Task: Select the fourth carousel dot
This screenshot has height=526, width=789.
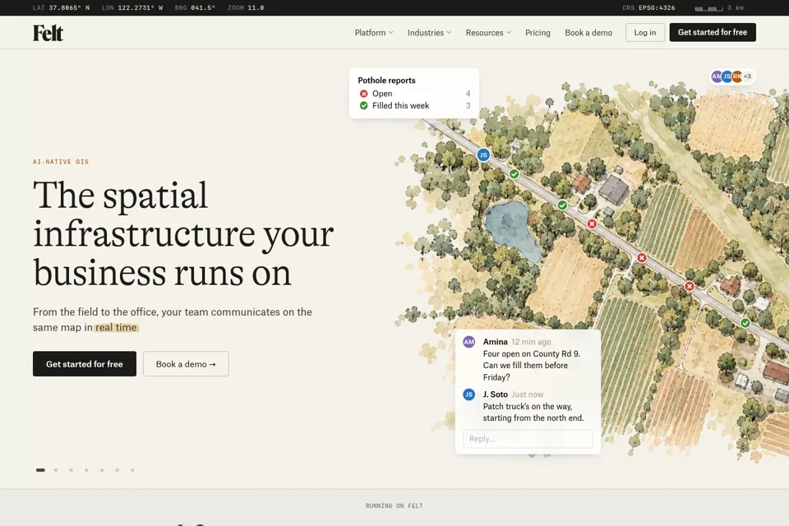Action: click(x=86, y=470)
